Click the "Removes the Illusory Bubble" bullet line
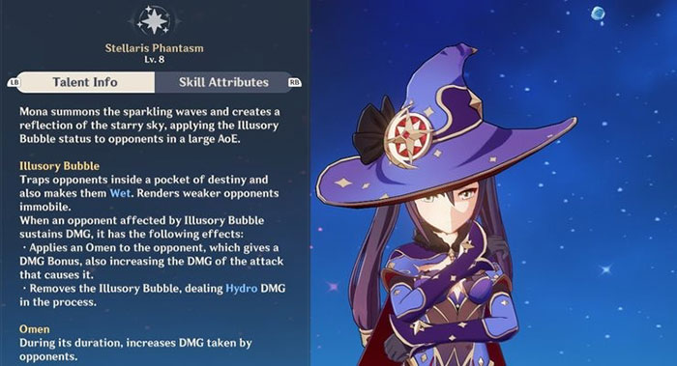The image size is (677, 366). [153, 296]
